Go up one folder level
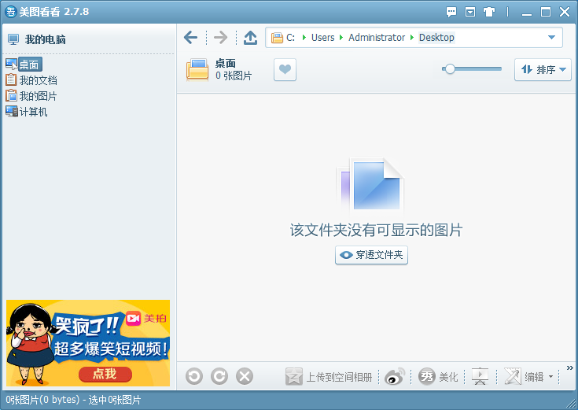Screen dimensions: 578x410 pos(250,37)
